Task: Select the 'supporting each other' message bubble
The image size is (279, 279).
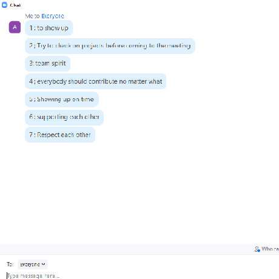Action: [x=64, y=117]
